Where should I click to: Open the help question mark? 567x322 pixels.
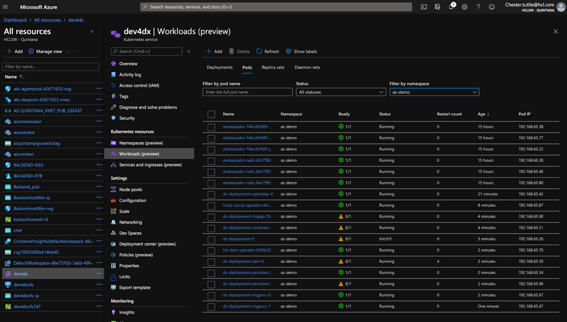(478, 7)
